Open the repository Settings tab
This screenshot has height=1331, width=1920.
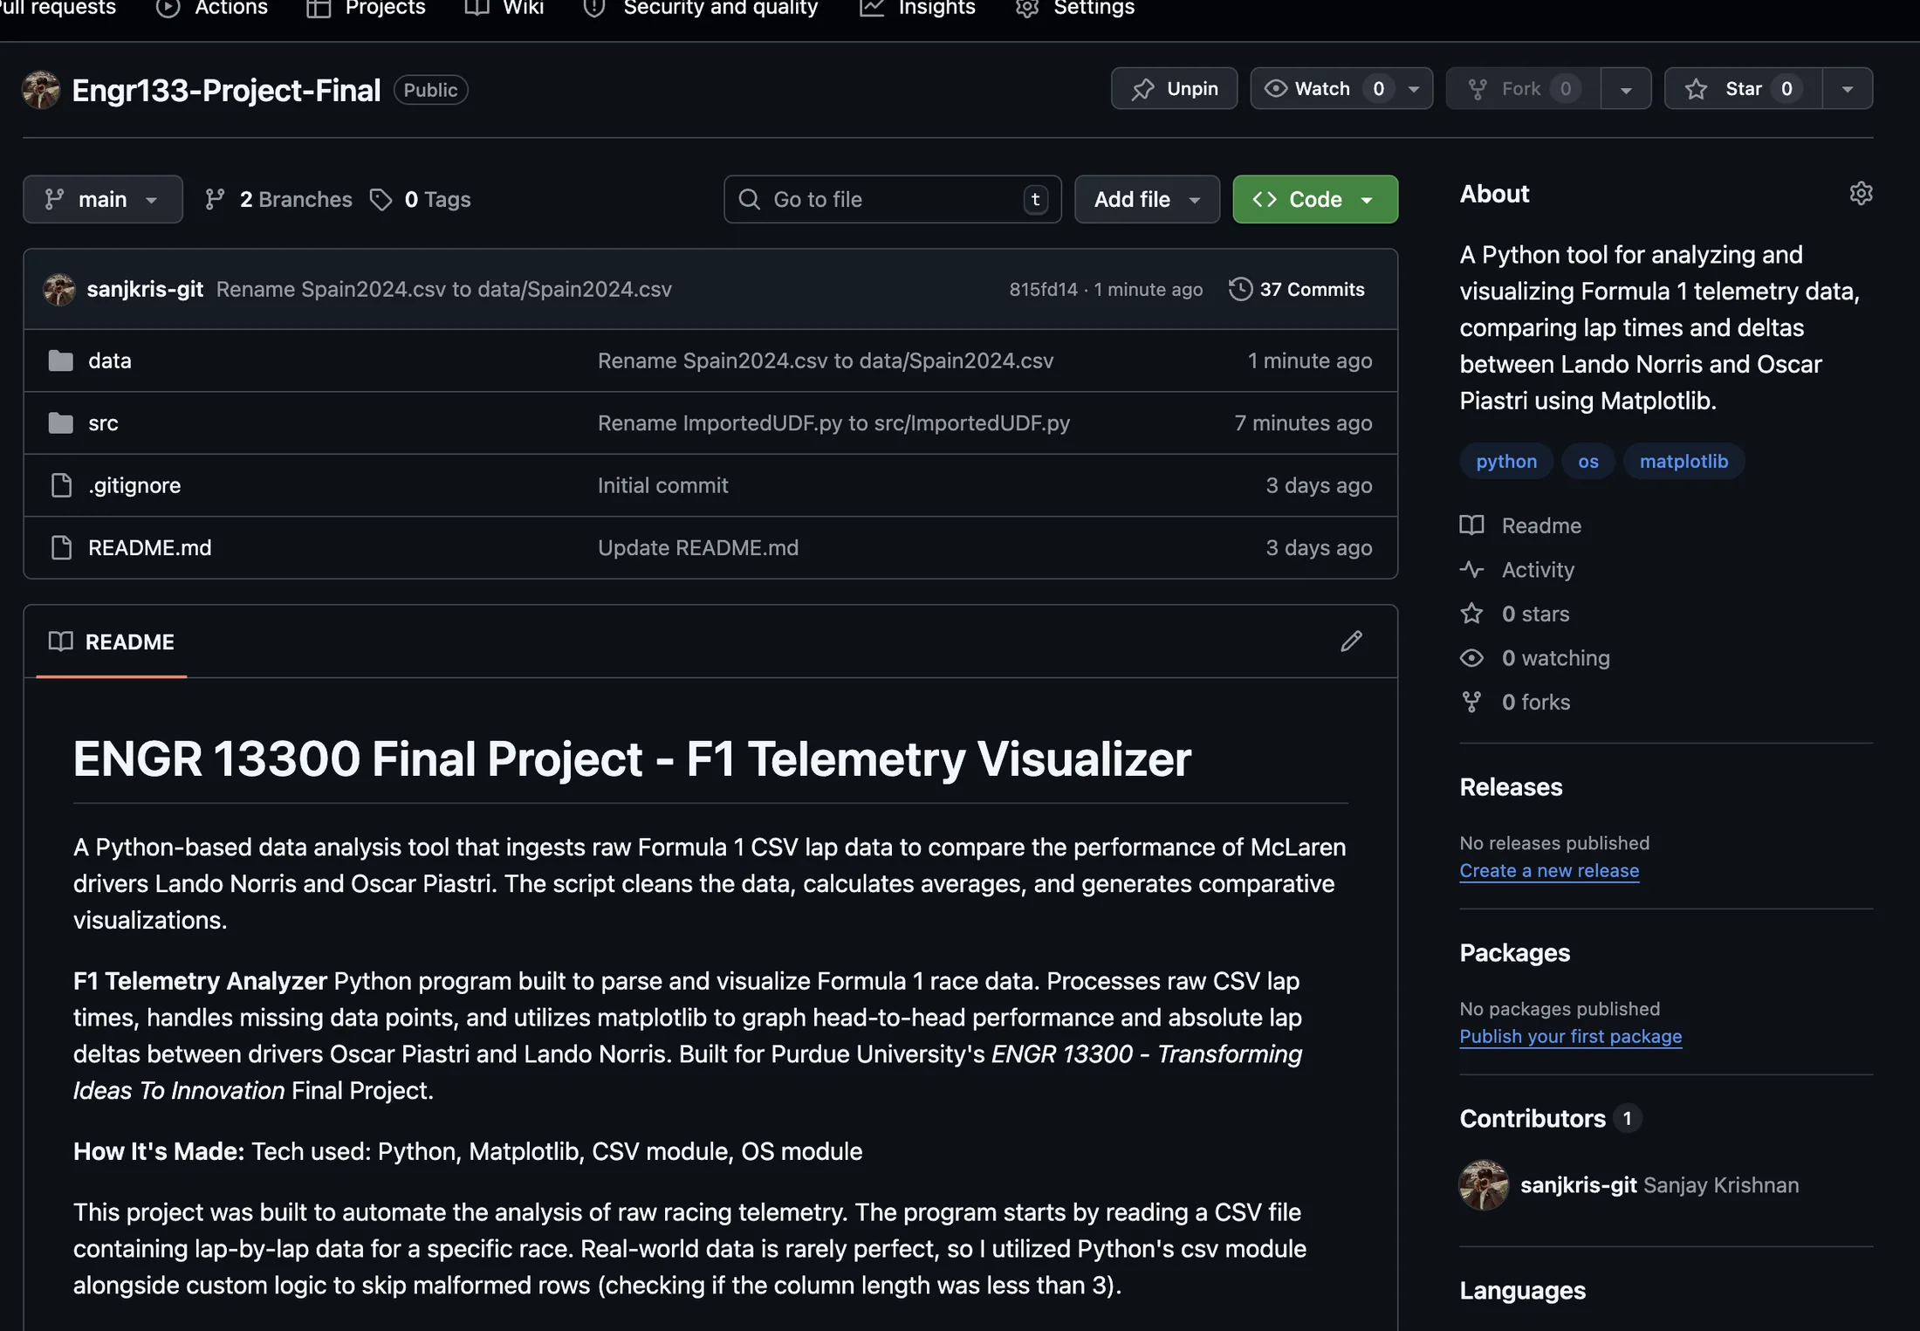click(x=1075, y=9)
